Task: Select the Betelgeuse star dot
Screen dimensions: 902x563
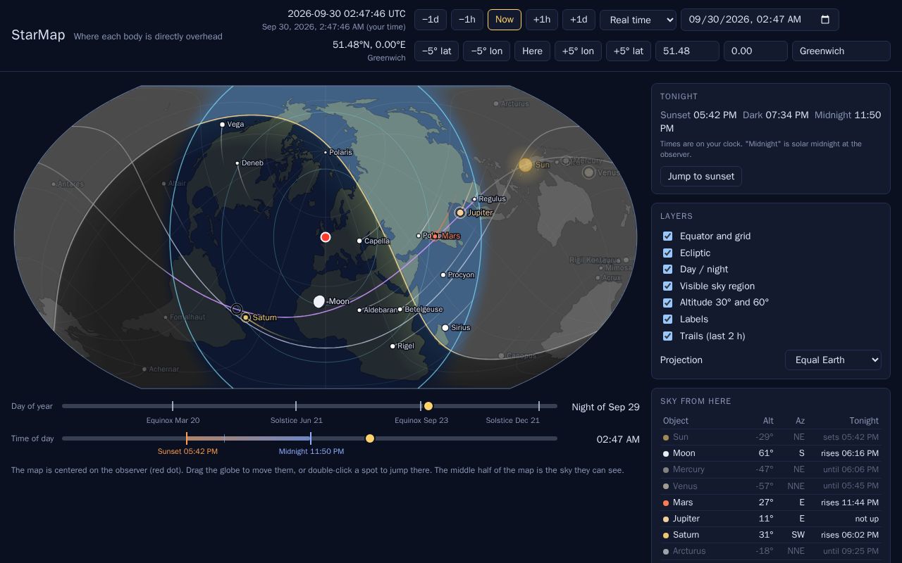Action: 400,310
